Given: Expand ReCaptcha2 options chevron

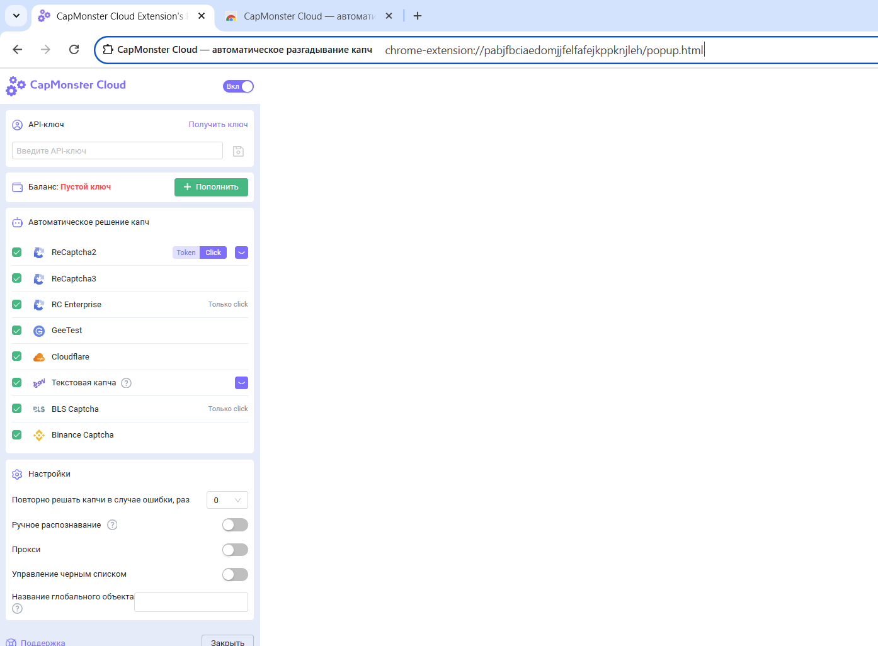Looking at the screenshot, I should (x=241, y=252).
